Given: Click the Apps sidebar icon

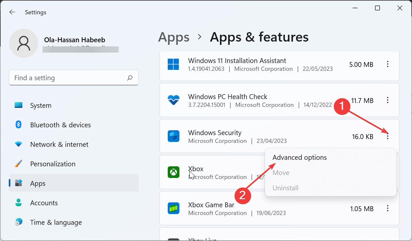Looking at the screenshot, I should [x=18, y=183].
